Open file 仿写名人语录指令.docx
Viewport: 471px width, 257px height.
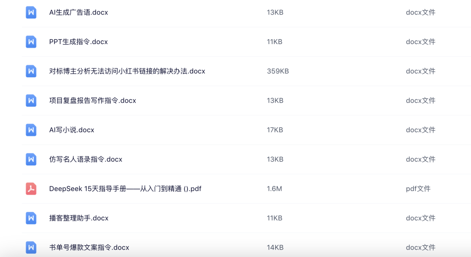point(85,159)
